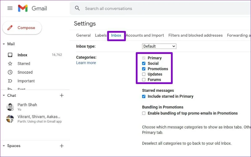Click the Updates category label
Viewport: 251px width, 157px height.
(x=155, y=74)
